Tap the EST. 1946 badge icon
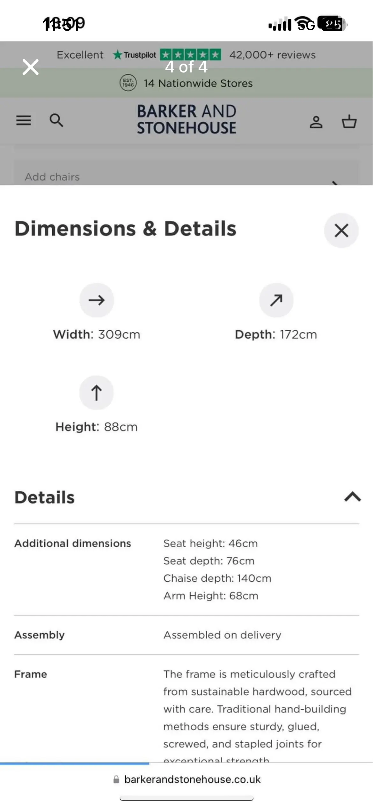 point(128,83)
